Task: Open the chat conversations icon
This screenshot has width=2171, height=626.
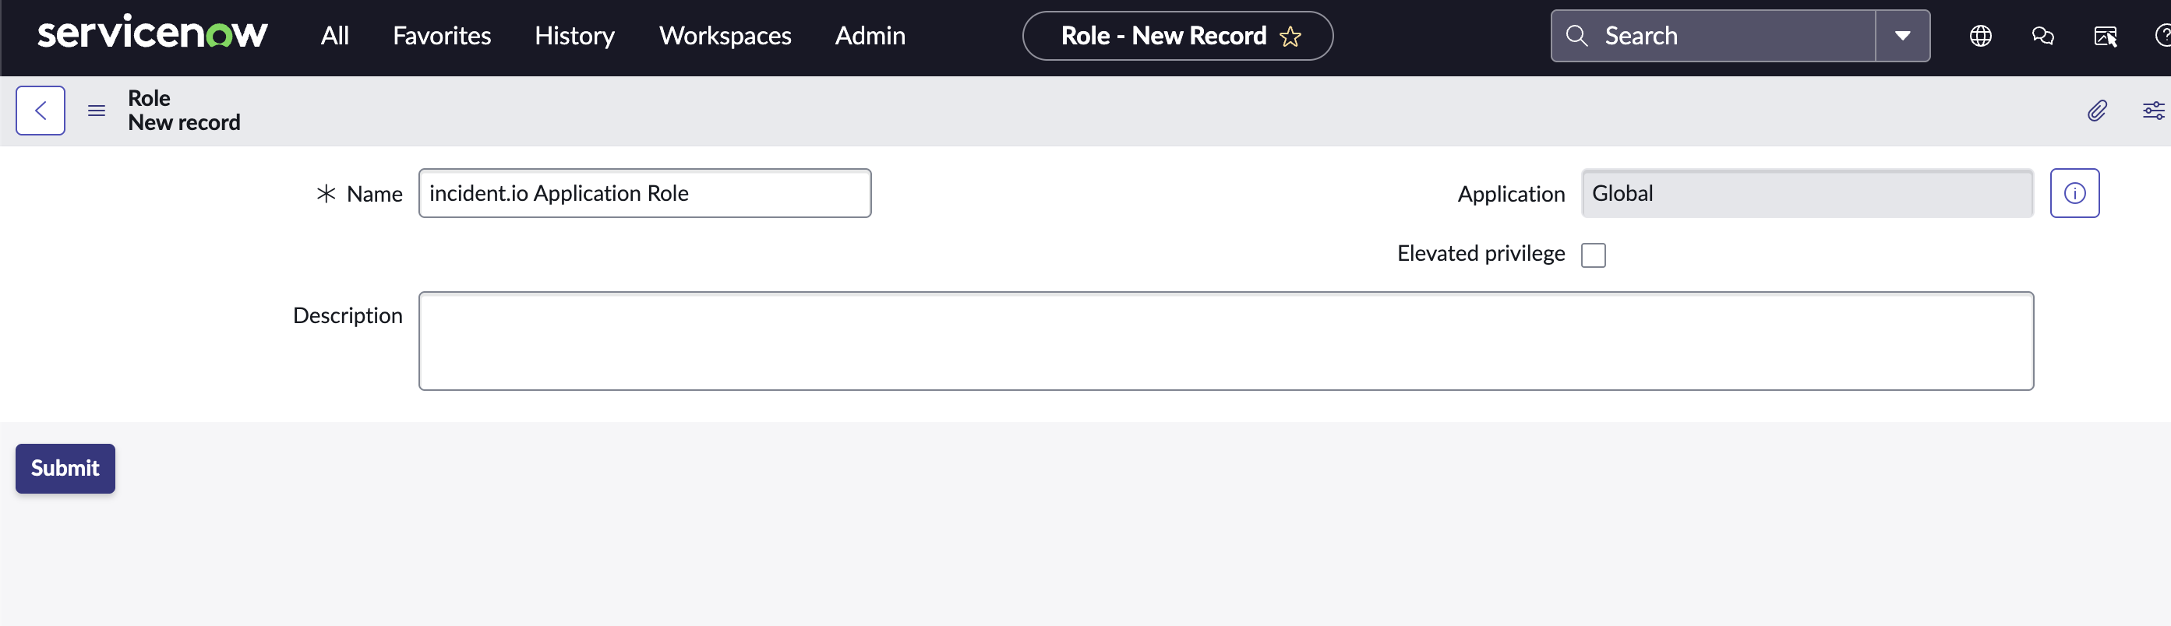Action: click(x=2042, y=37)
